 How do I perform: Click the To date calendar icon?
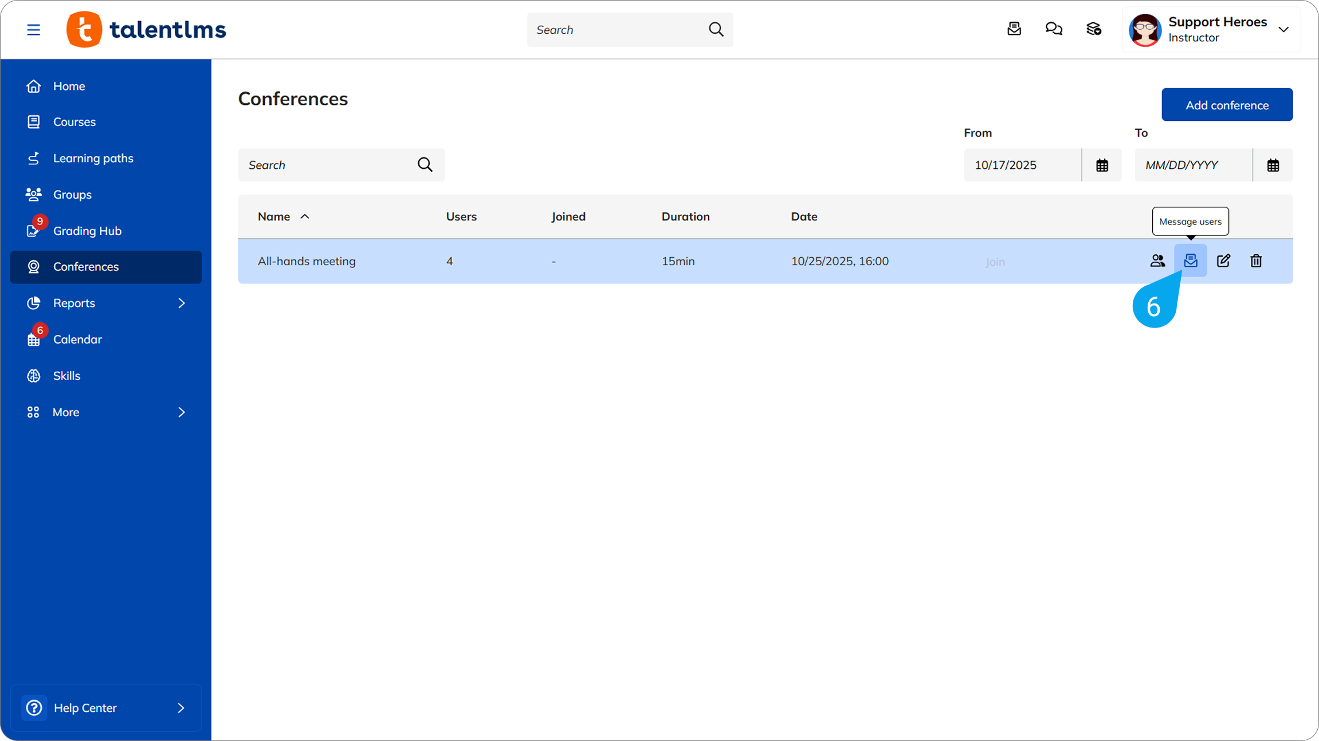coord(1273,165)
